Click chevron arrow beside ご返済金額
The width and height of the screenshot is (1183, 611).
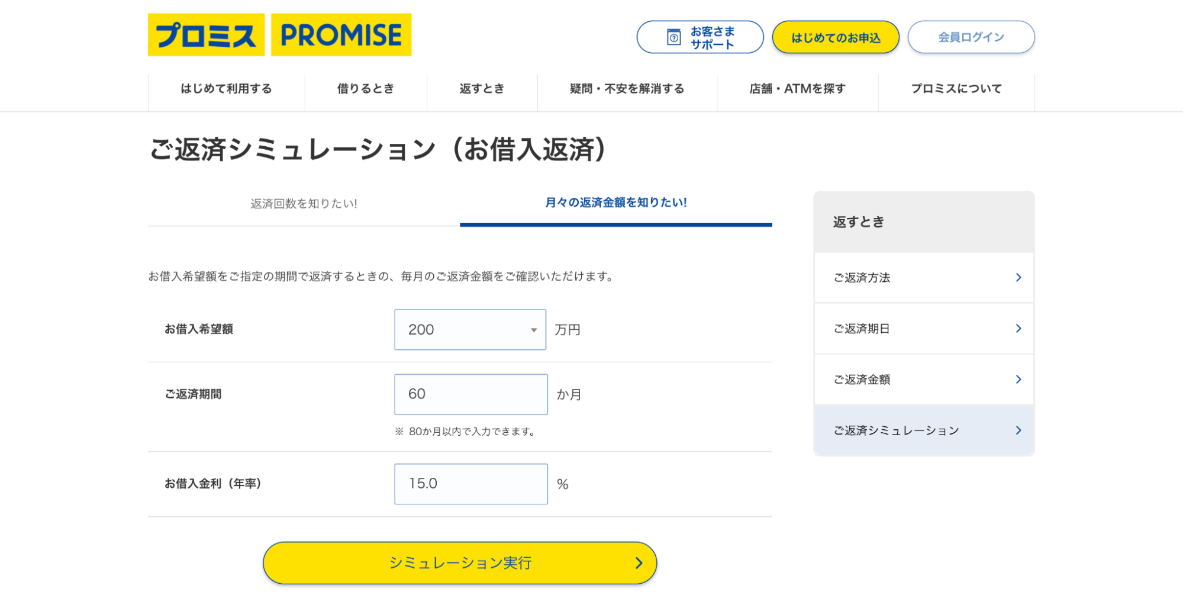pos(1018,379)
